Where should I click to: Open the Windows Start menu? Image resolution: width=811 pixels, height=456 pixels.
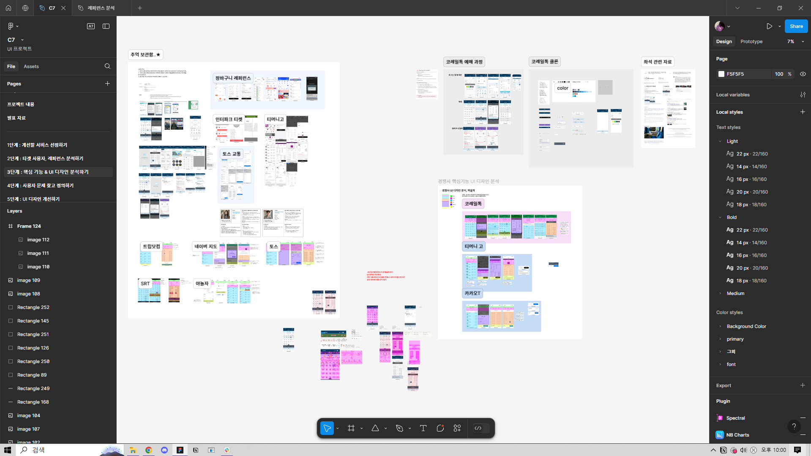[8, 450]
